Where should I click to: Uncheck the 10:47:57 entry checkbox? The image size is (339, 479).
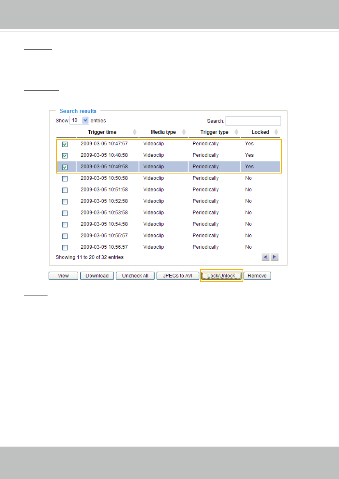pos(65,144)
